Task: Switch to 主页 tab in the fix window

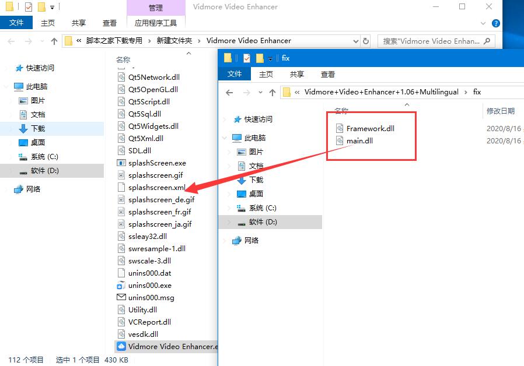Action: click(266, 74)
